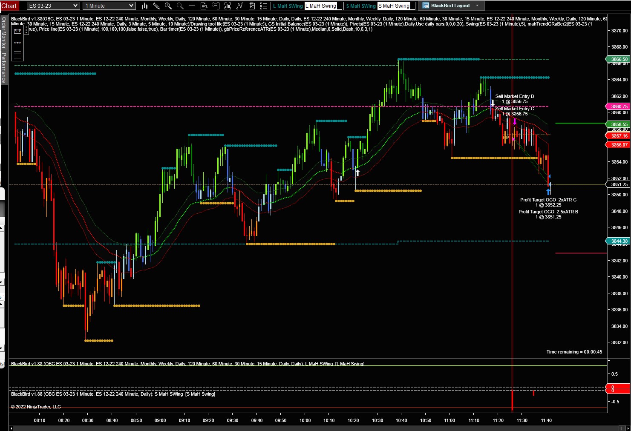631x431 pixels.
Task: Open the drawing tools pencil icon
Action: click(156, 6)
